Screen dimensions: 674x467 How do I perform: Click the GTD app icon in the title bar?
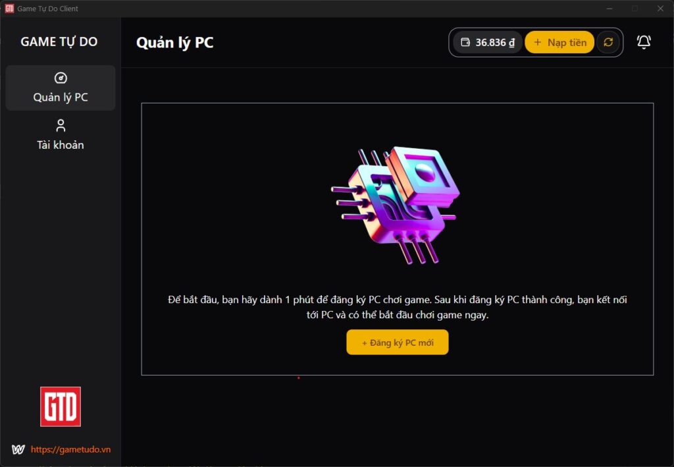[x=9, y=9]
